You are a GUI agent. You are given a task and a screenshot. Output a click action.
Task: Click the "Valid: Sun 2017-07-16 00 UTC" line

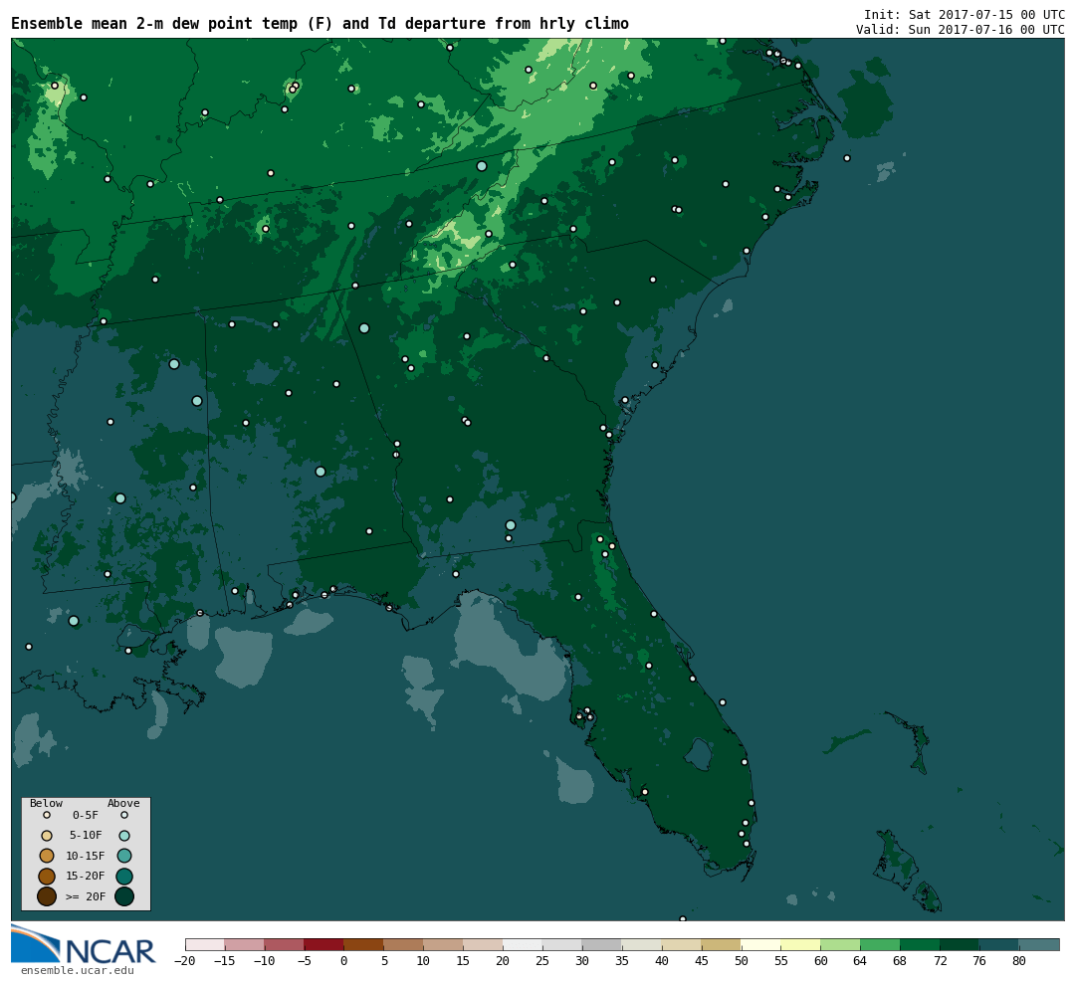tap(961, 30)
